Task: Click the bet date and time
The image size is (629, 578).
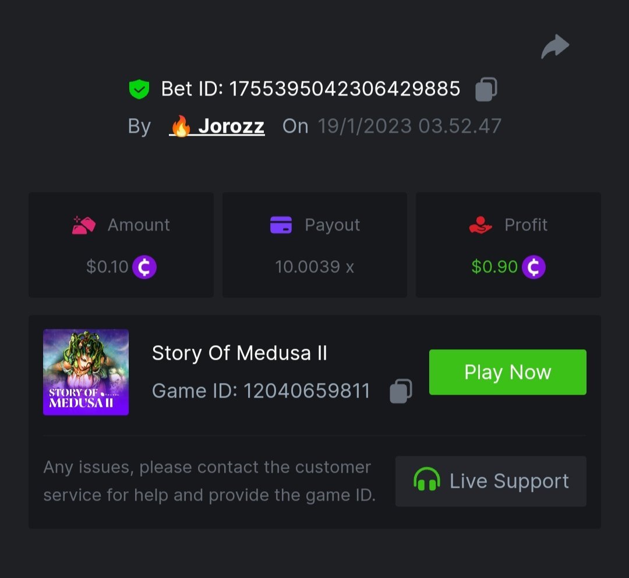Action: pos(409,126)
